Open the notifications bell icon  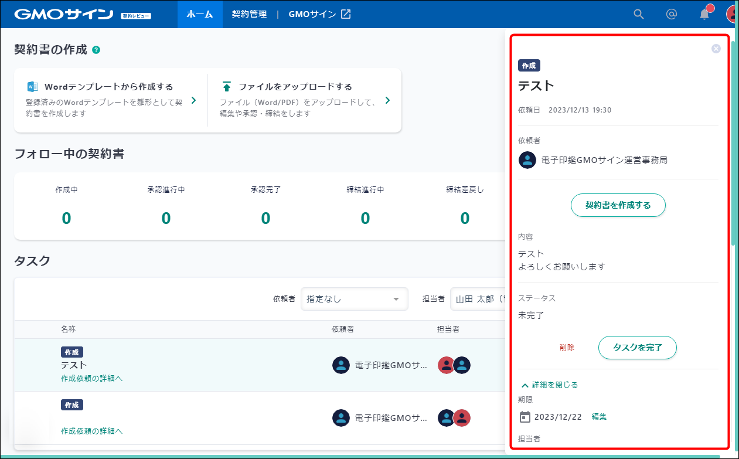704,13
